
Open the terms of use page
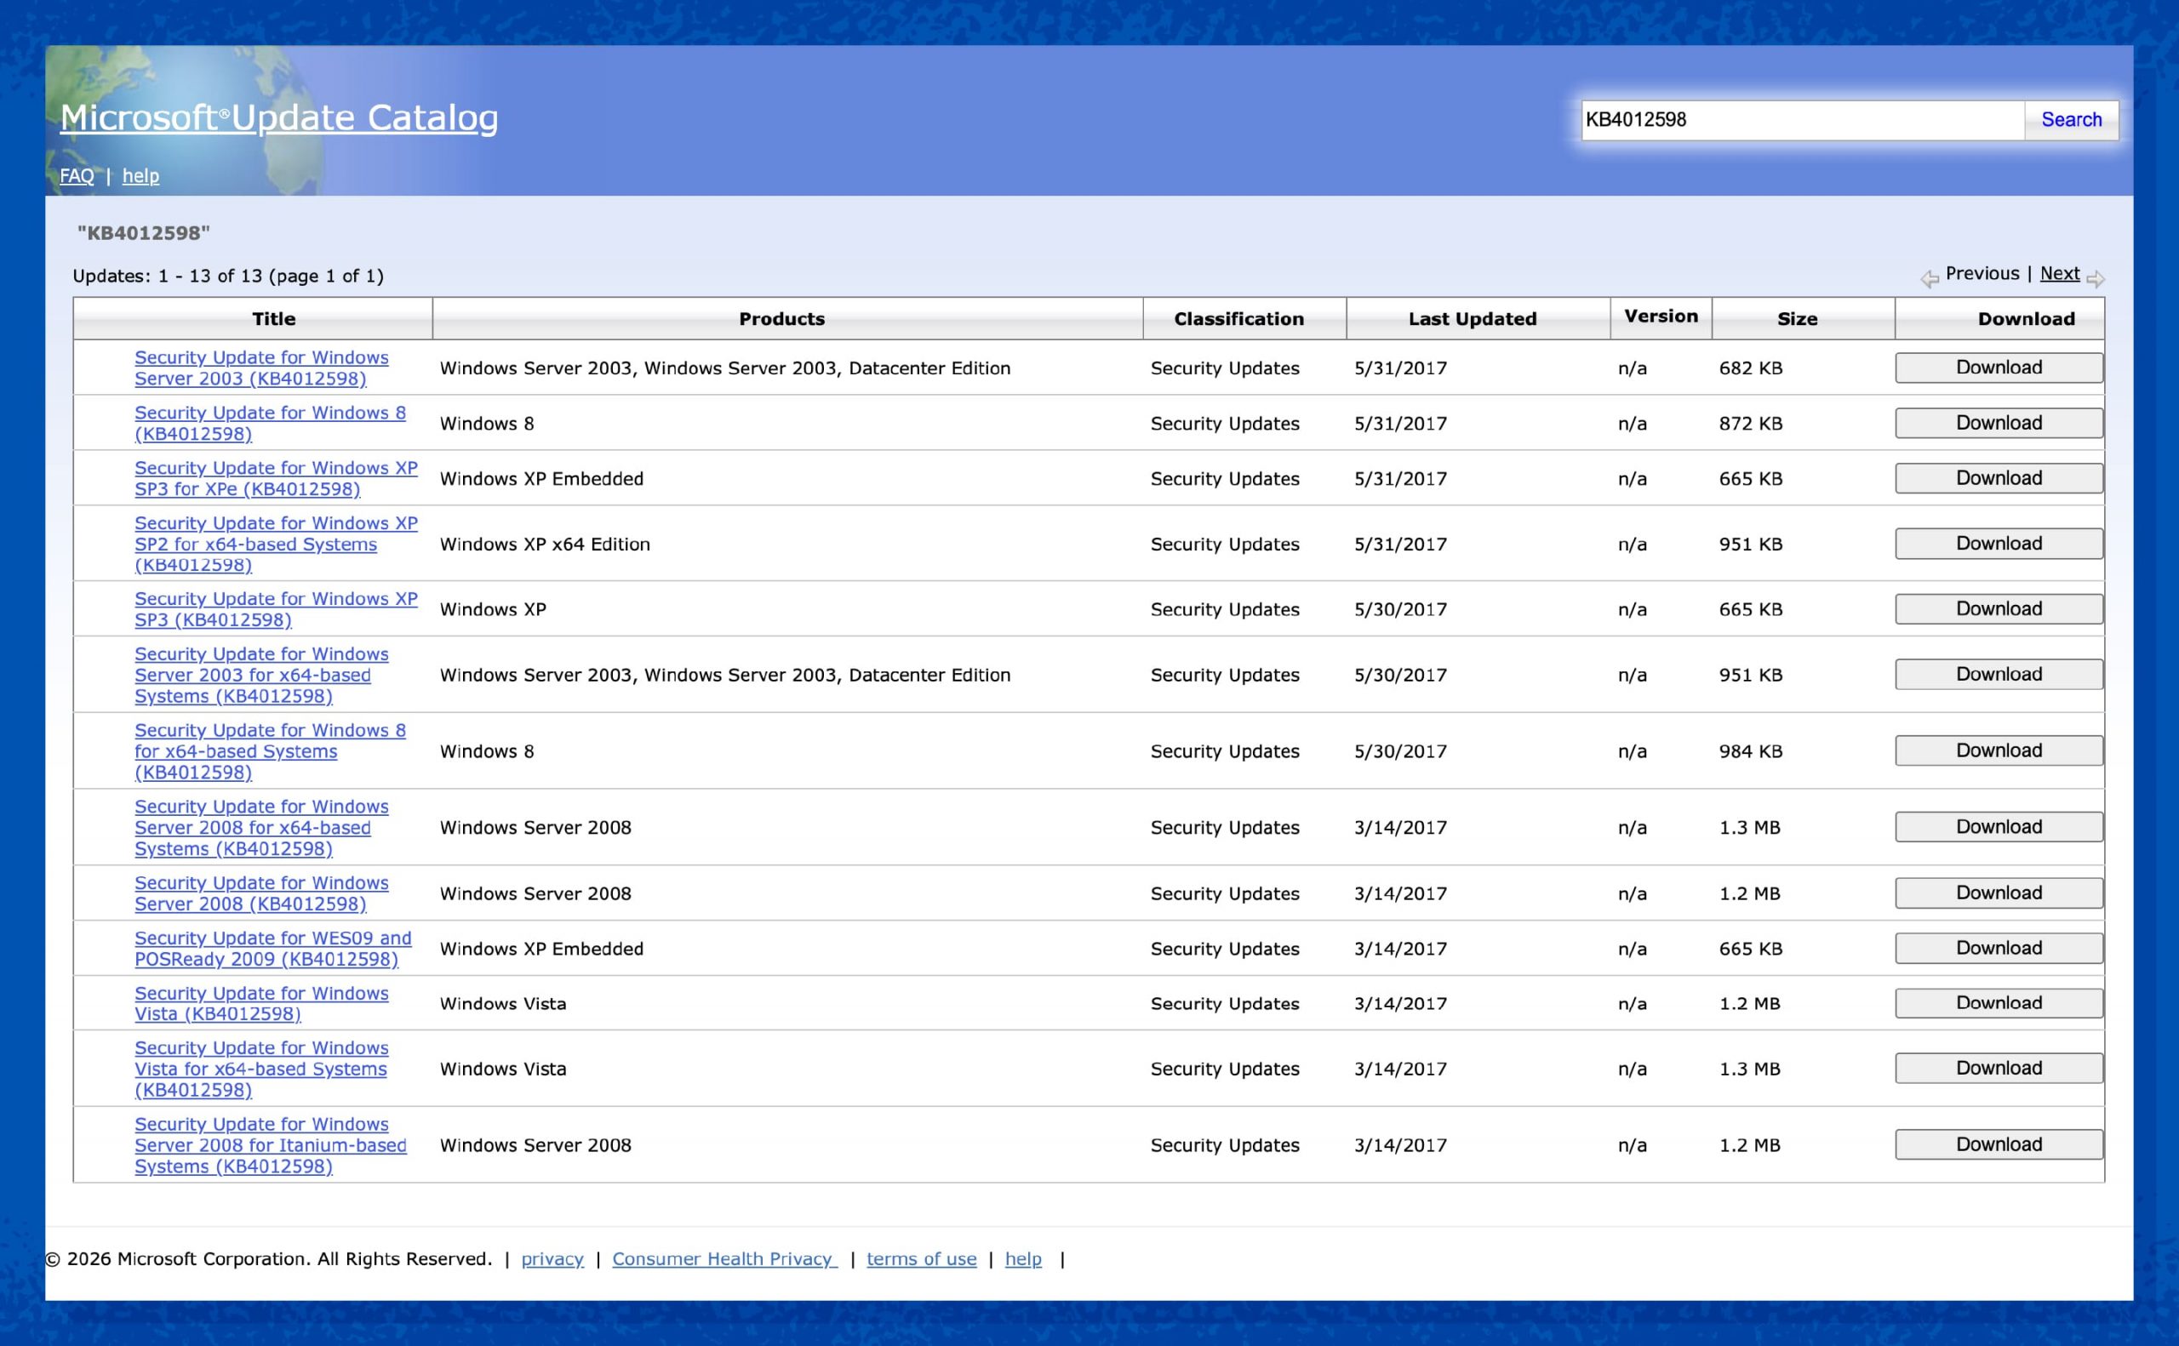tap(921, 1258)
